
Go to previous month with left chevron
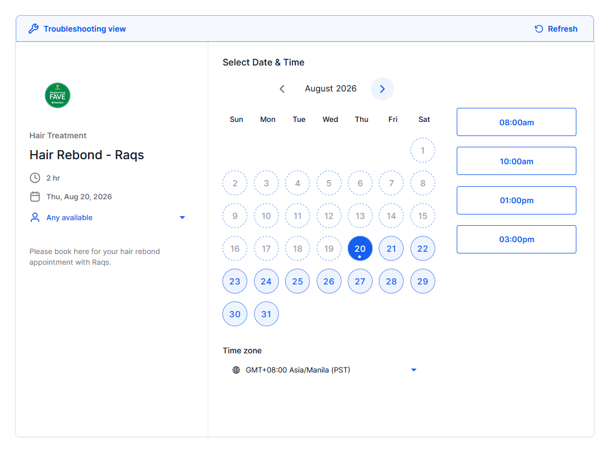pos(282,89)
